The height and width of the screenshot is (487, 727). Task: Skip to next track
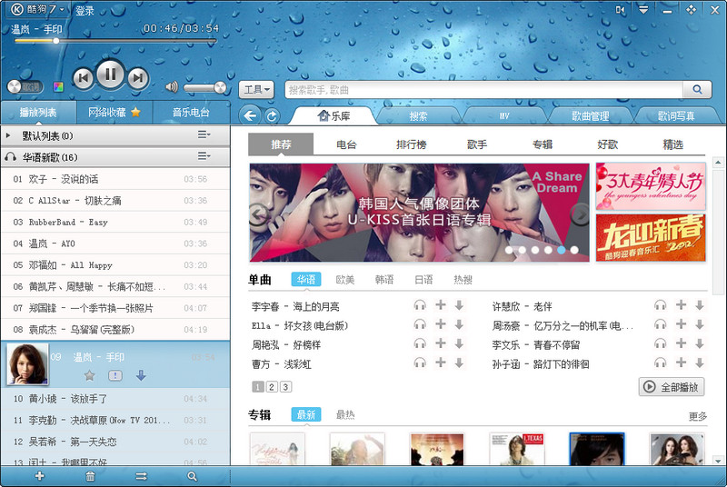pyautogui.click(x=138, y=78)
